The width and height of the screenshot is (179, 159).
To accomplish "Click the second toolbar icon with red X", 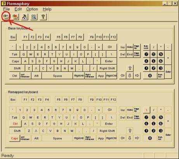I will click(x=16, y=17).
